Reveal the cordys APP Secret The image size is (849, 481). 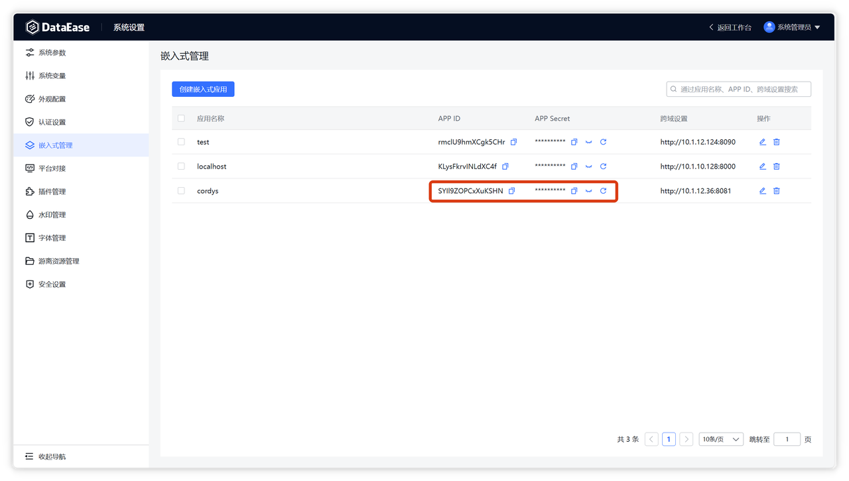[x=588, y=191]
